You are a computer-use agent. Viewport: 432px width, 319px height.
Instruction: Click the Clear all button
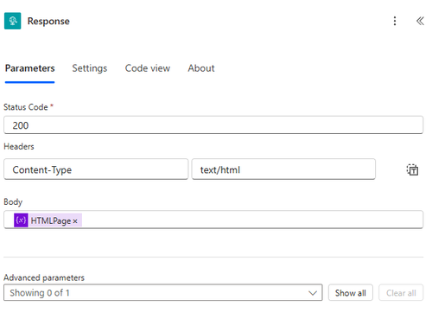pos(401,293)
